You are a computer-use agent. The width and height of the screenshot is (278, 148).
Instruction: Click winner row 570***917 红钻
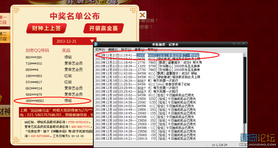point(49,82)
